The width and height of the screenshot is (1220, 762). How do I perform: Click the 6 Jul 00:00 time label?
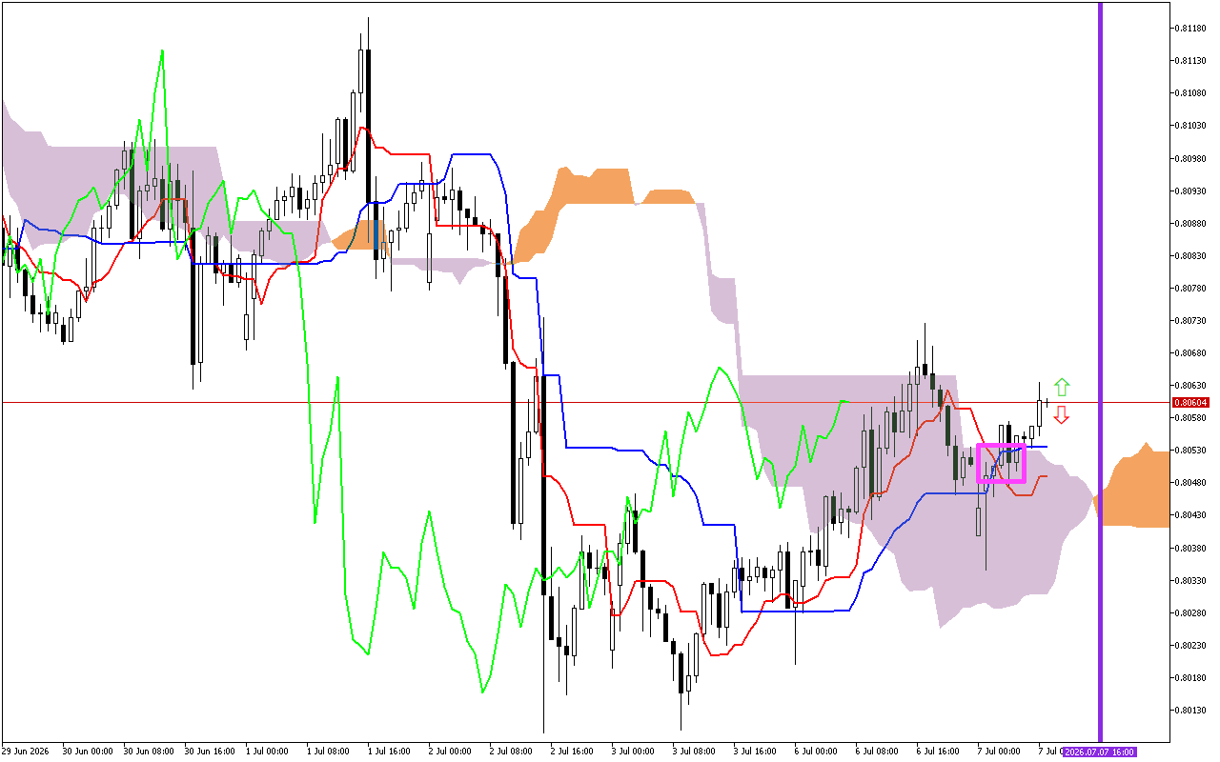tap(815, 752)
